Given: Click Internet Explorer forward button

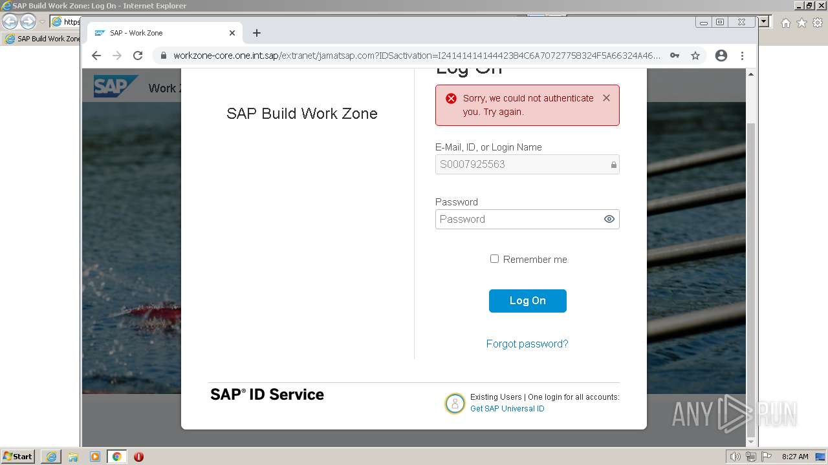Looking at the screenshot, I should (x=28, y=22).
